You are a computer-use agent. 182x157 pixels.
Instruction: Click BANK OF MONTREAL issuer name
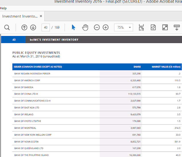click(25, 128)
